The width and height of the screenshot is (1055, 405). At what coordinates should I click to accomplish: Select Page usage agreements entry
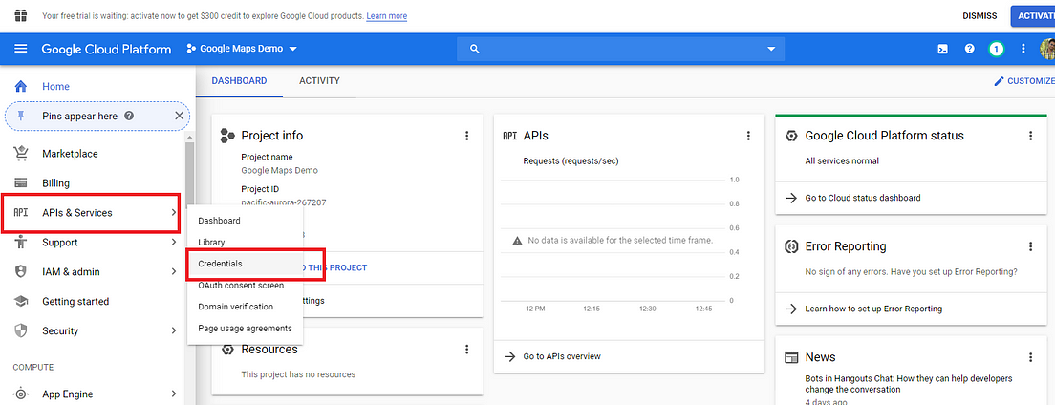246,329
